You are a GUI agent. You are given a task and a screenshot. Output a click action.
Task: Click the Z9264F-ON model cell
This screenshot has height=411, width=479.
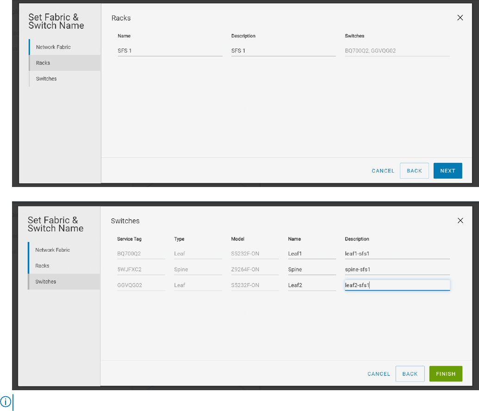pyautogui.click(x=255, y=269)
